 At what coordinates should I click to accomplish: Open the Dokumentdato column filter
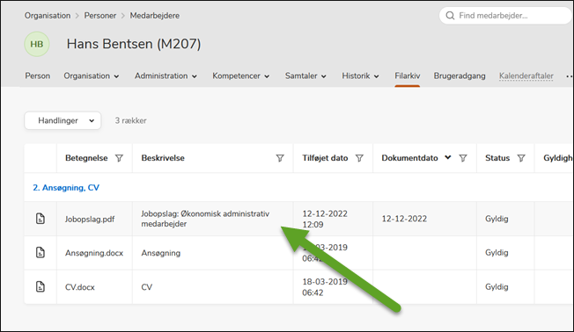pyautogui.click(x=463, y=158)
